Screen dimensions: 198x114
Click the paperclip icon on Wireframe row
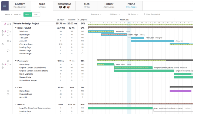pos(5,31)
